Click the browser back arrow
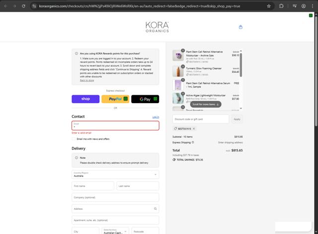 pyautogui.click(x=5, y=6)
